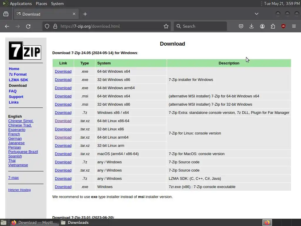Viewport: 301px width, 226px height.
Task: Open the 7z Format sidebar link
Action: coord(18,74)
